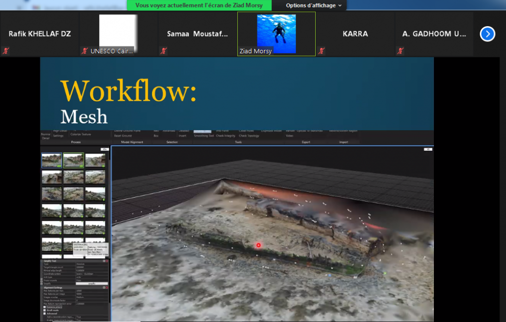Select the first image thumbnail in the list

point(52,160)
